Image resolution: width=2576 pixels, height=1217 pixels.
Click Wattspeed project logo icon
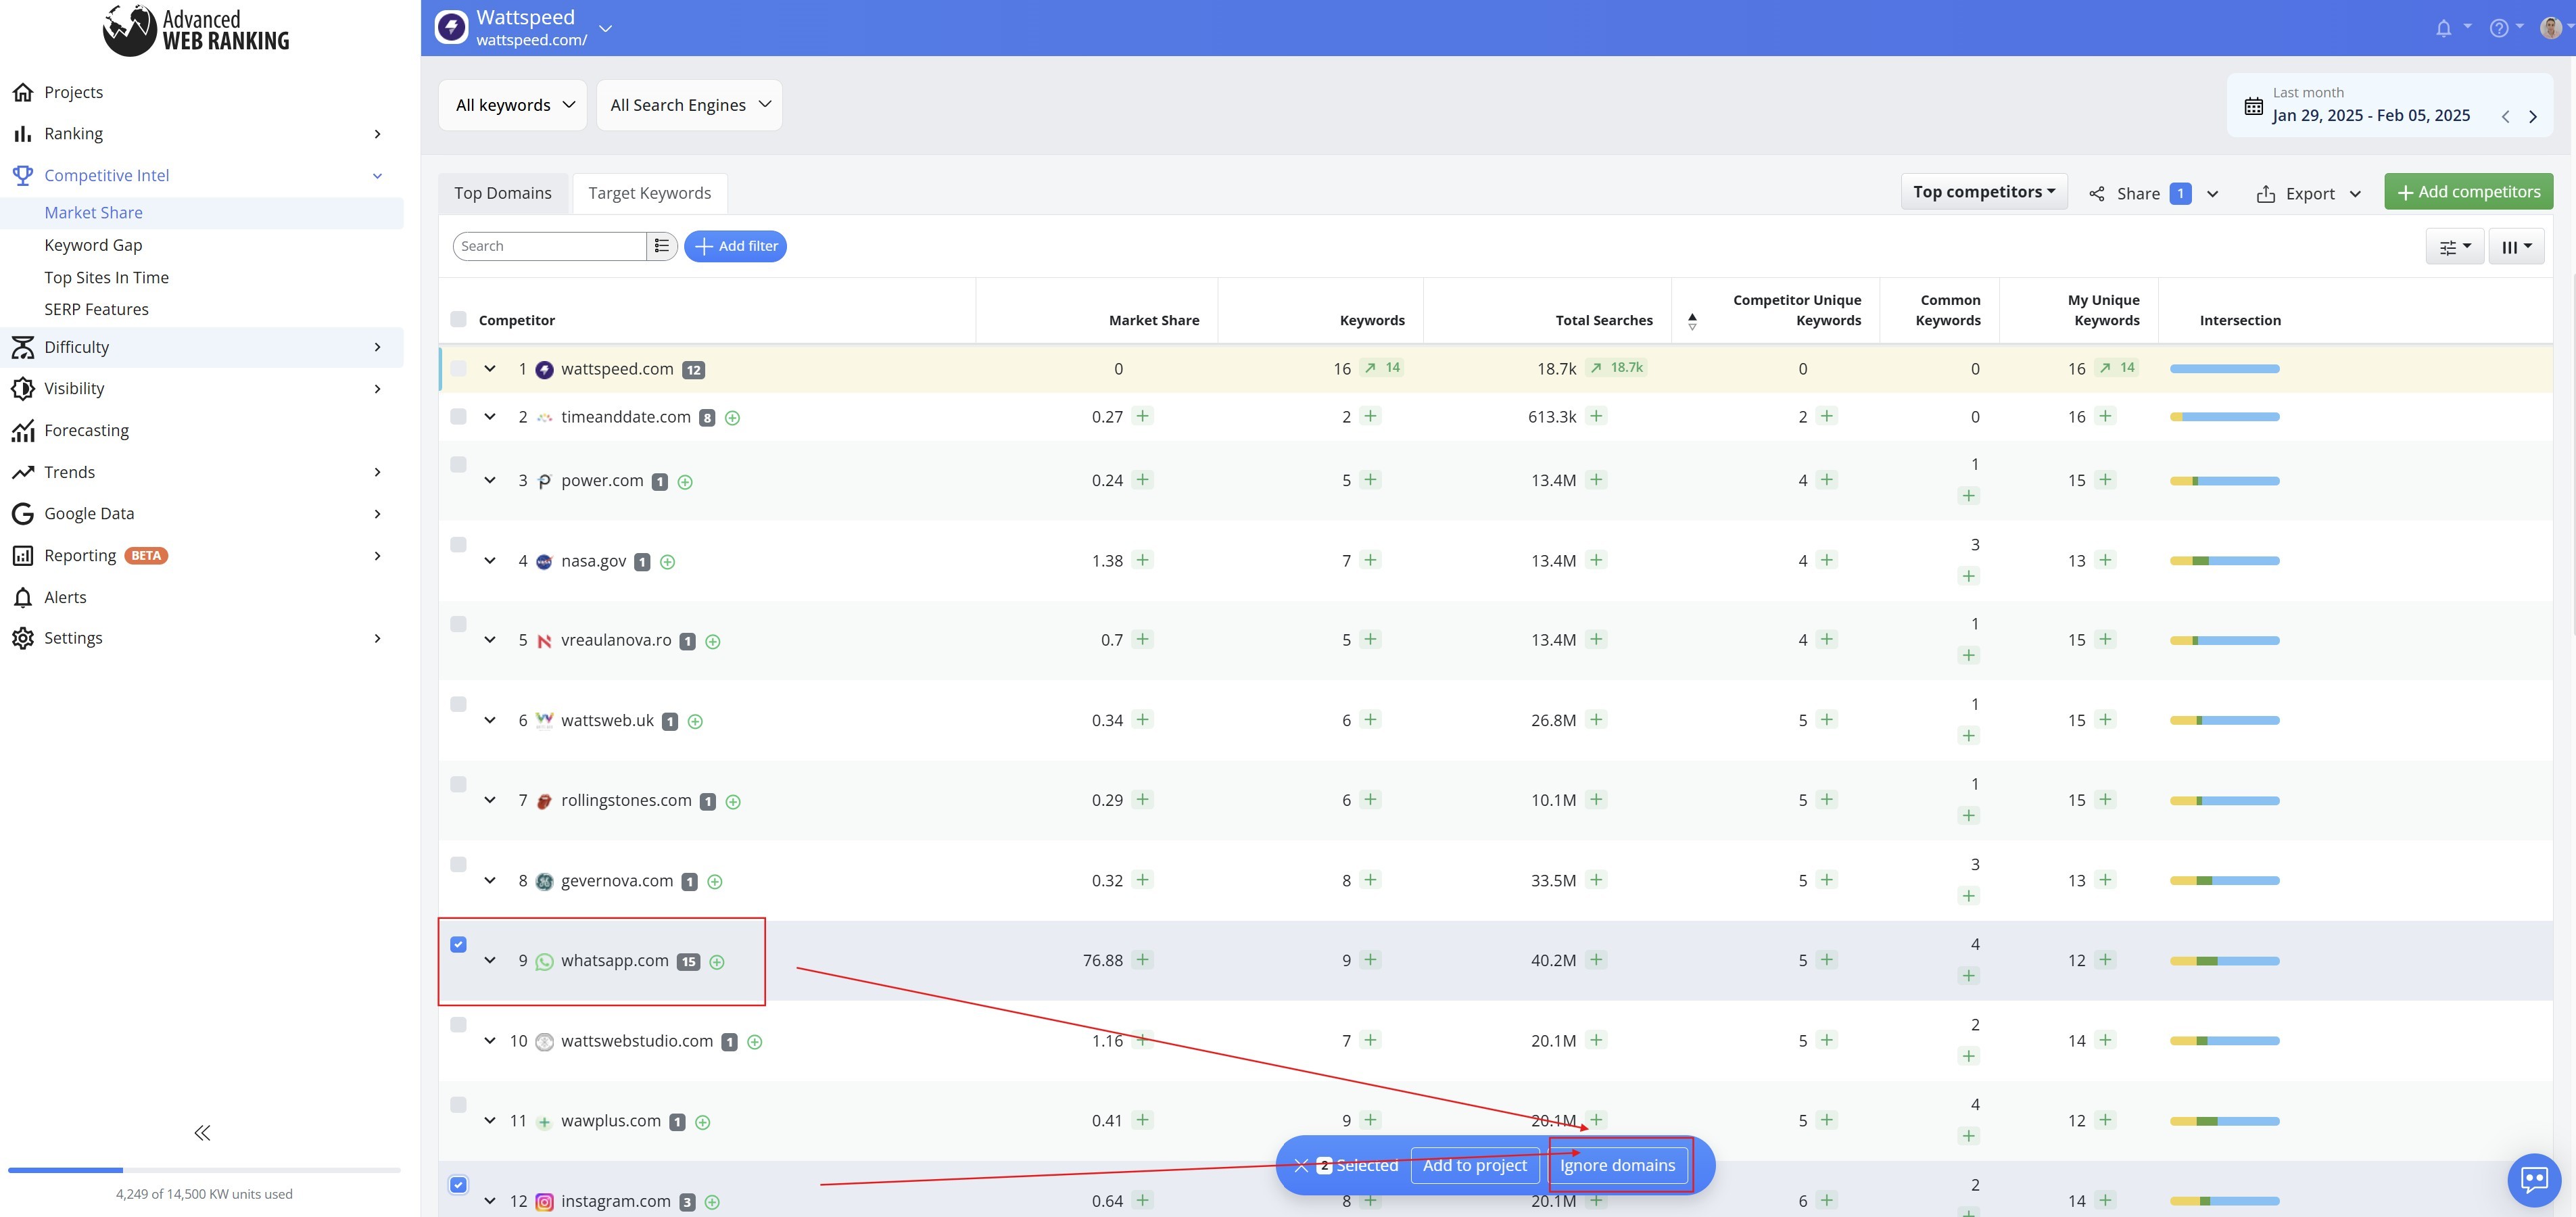pos(451,27)
